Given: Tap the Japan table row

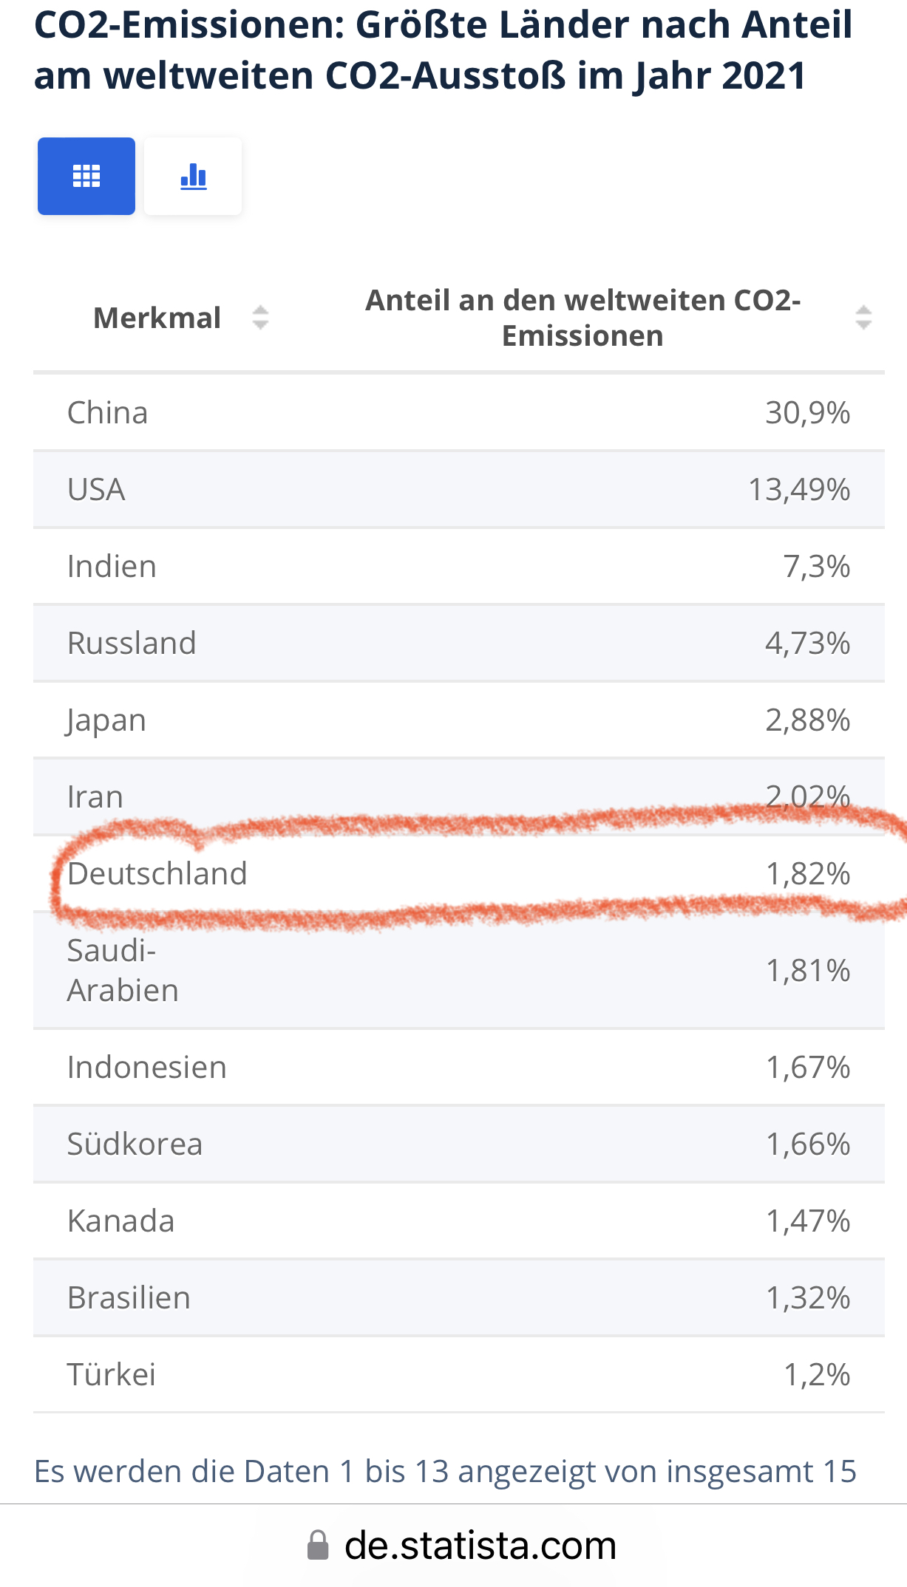Looking at the screenshot, I should tap(459, 720).
